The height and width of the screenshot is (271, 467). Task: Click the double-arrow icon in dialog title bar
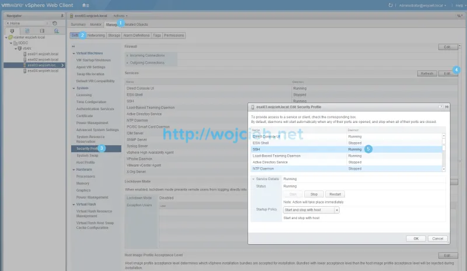click(447, 107)
